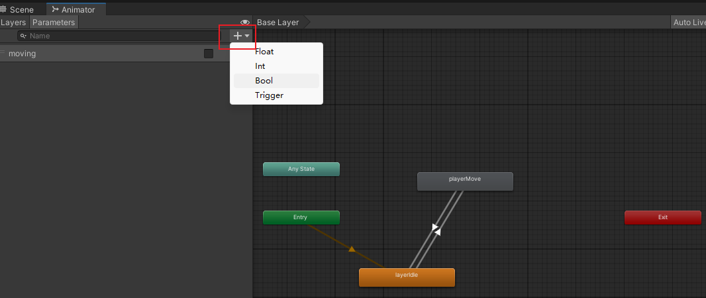Toggle the Auto Live Link button

[x=689, y=23]
